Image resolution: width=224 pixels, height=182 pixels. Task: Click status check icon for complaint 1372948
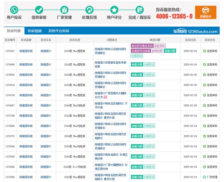pos(204,146)
